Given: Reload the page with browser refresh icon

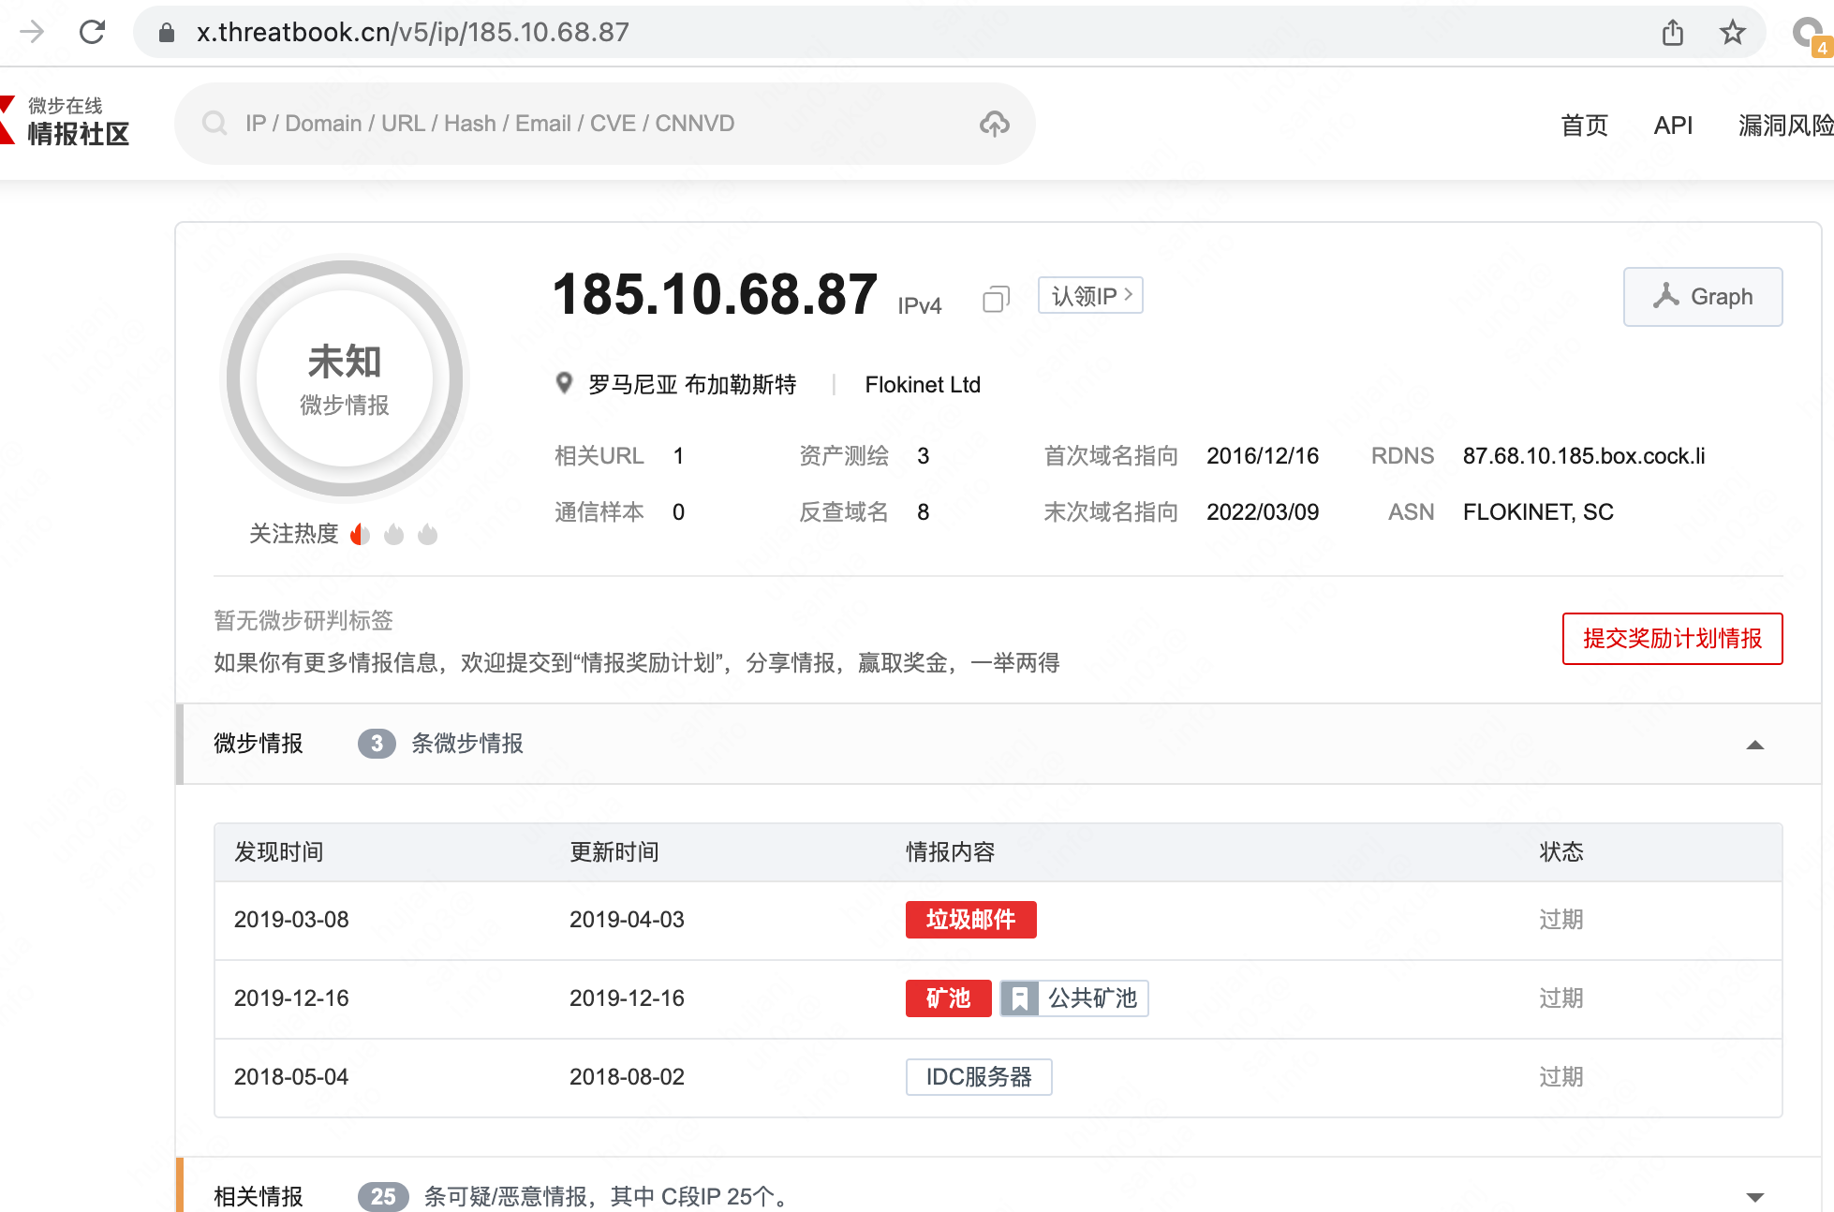Looking at the screenshot, I should [x=92, y=32].
